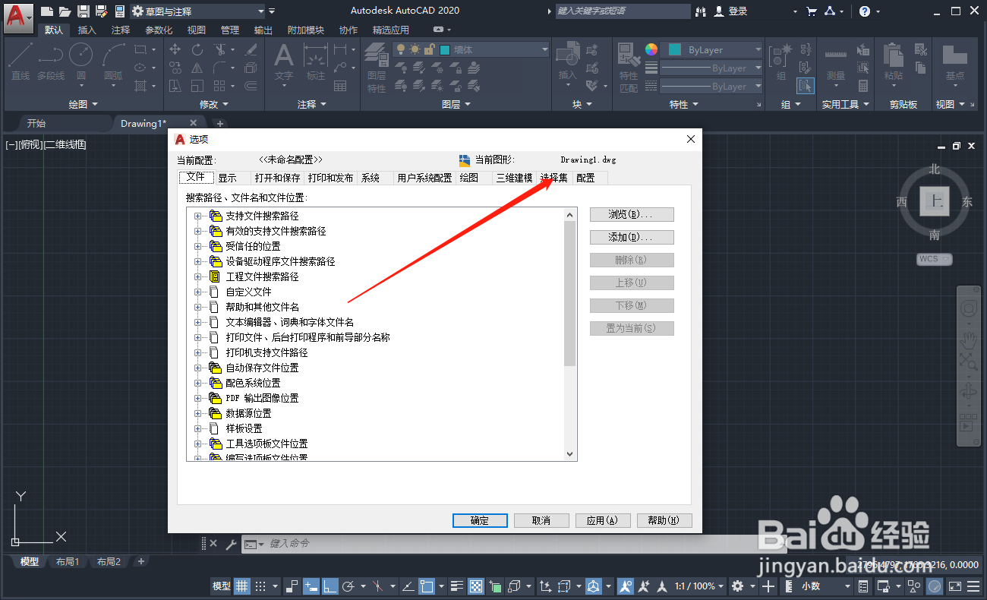
Task: Select the Arc (圆弧) tool
Action: (x=113, y=61)
